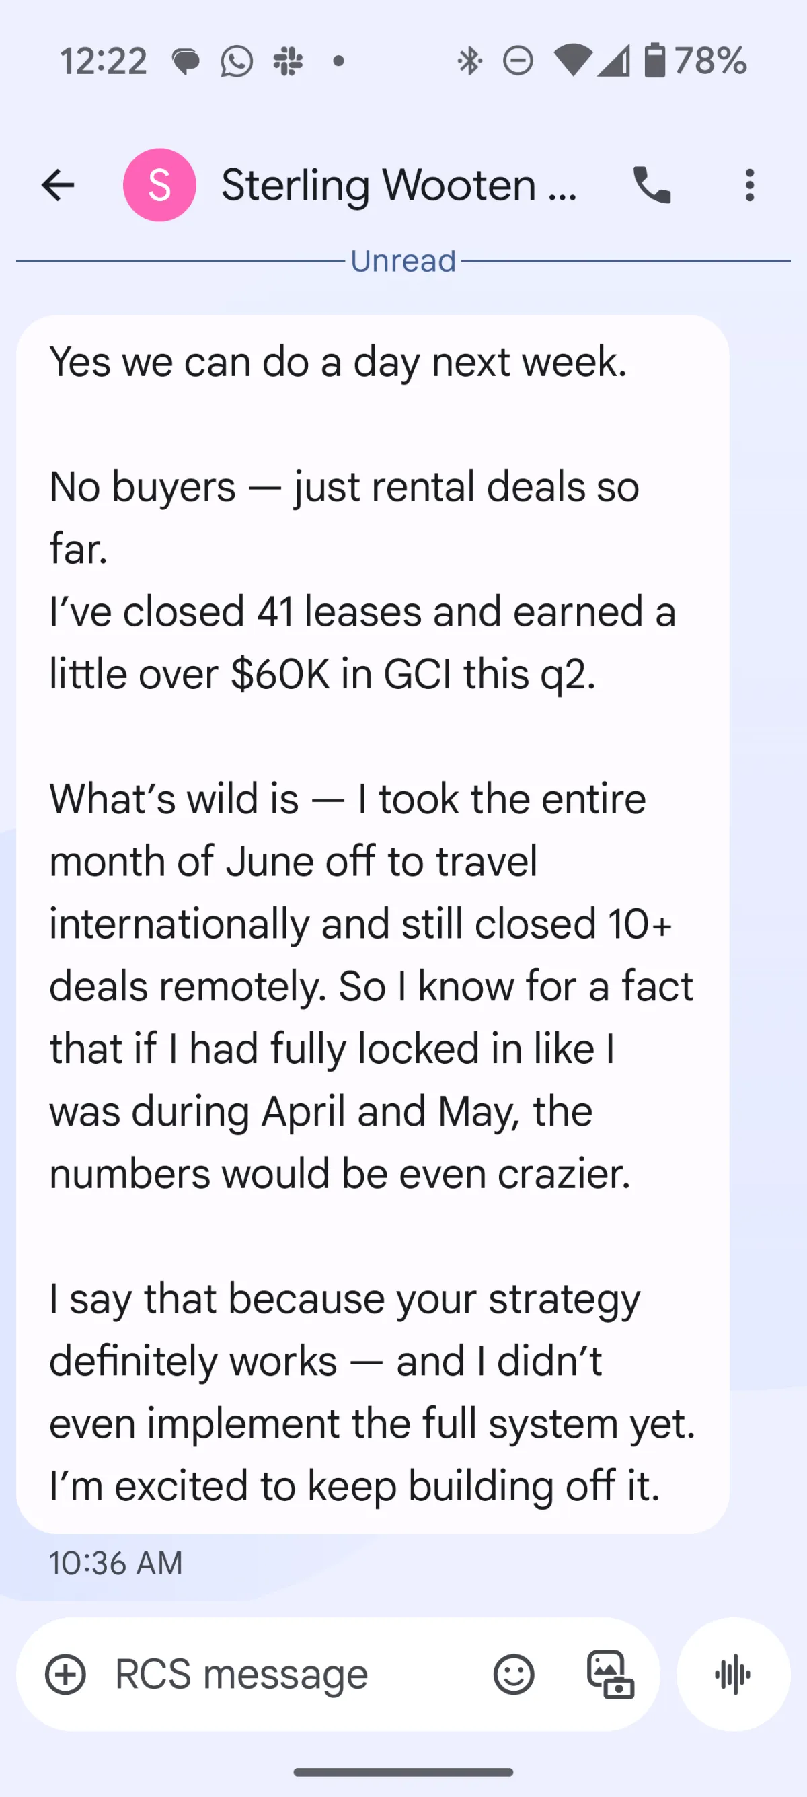Open the emoji picker
This screenshot has width=807, height=1797.
(x=514, y=1675)
